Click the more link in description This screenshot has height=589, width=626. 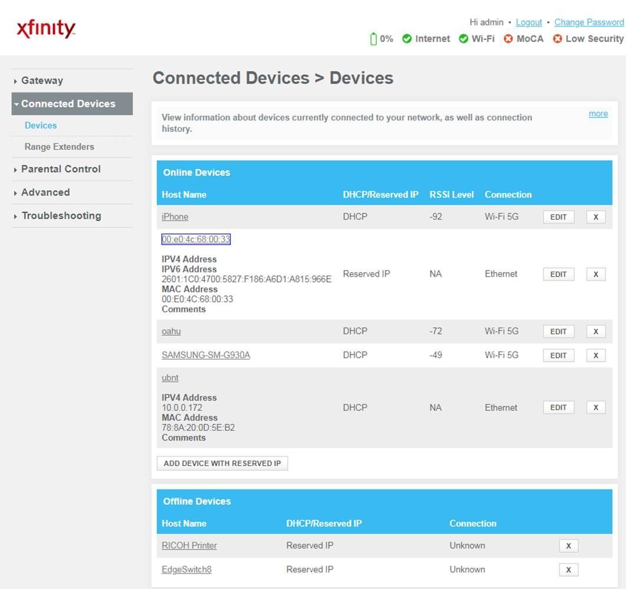tap(598, 114)
